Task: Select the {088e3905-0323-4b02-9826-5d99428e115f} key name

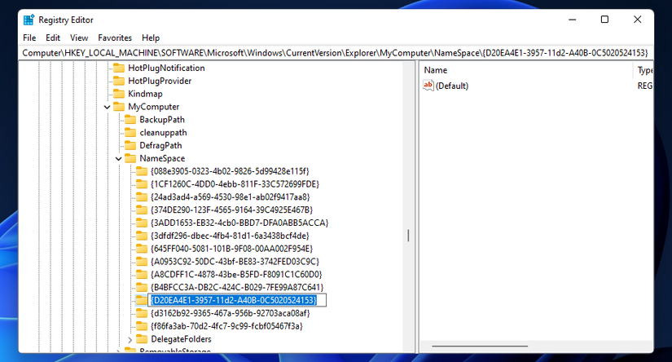Action: pos(230,171)
